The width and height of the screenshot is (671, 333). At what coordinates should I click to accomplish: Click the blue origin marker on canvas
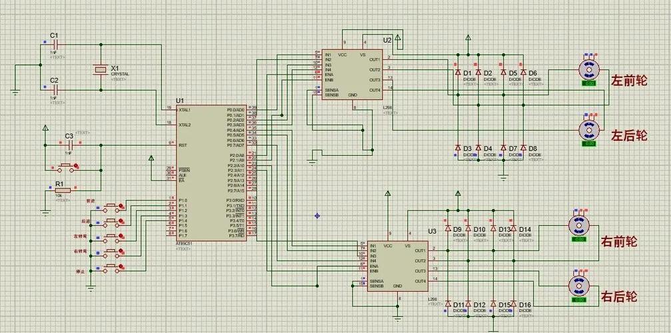(317, 215)
